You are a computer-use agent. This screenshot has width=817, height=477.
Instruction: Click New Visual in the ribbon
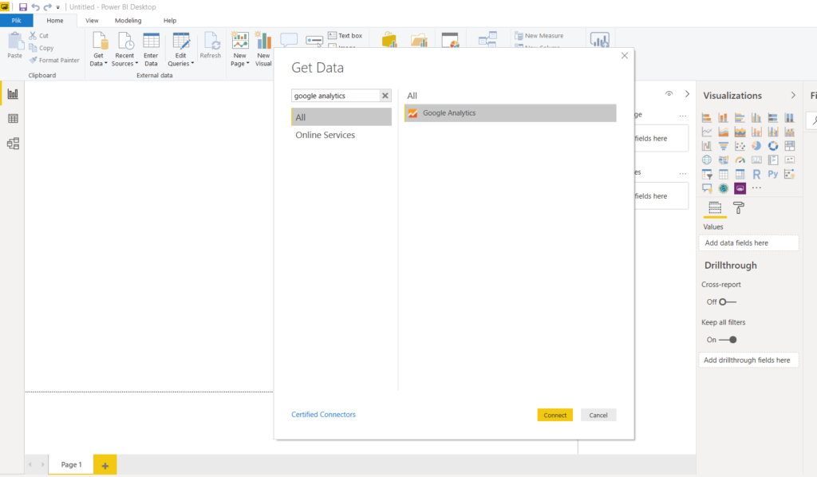(263, 49)
